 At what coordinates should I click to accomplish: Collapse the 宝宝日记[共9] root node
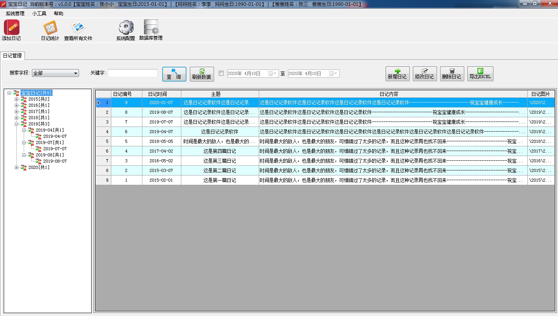pos(9,93)
